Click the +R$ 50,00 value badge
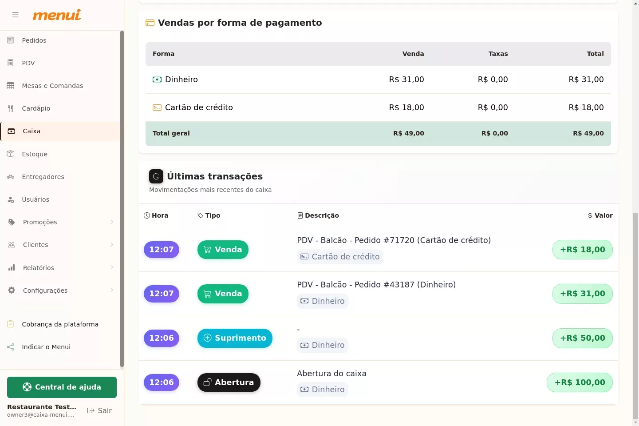This screenshot has height=426, width=639. point(583,338)
